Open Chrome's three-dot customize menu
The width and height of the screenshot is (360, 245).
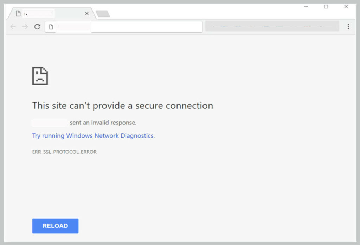click(348, 26)
